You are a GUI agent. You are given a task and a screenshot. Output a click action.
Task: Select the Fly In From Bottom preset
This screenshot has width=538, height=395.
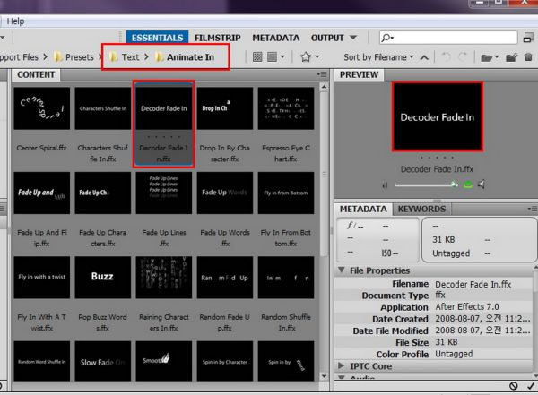point(286,193)
